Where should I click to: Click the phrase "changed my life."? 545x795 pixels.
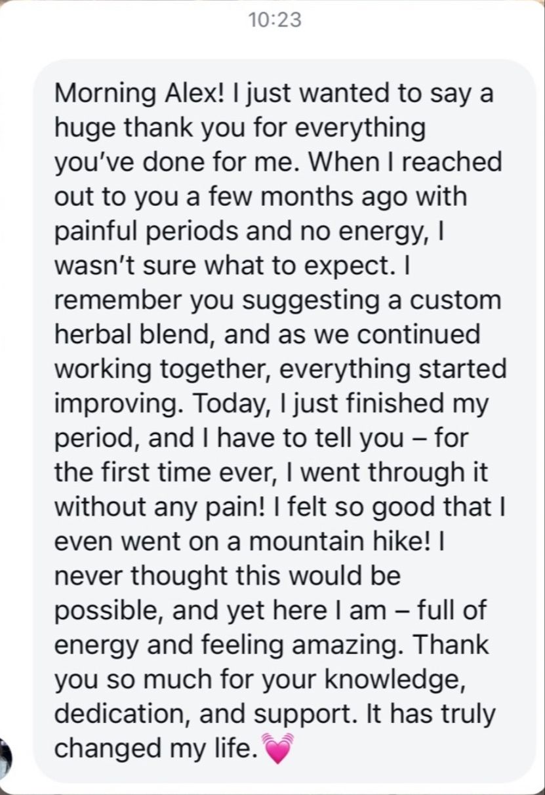click(153, 748)
